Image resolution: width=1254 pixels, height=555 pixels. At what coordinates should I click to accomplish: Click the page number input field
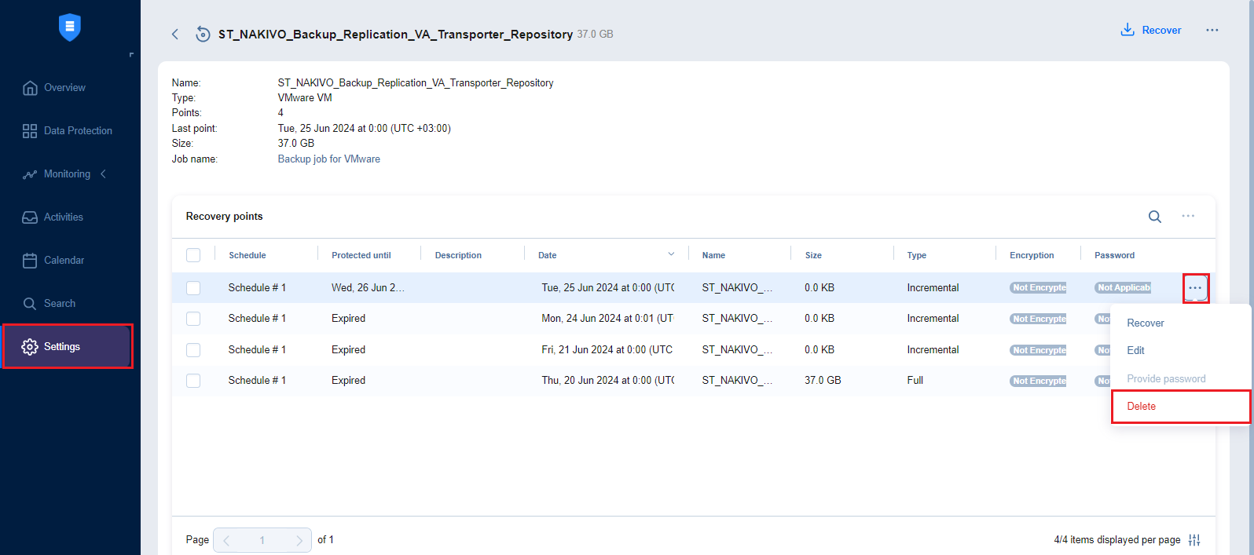(x=262, y=540)
